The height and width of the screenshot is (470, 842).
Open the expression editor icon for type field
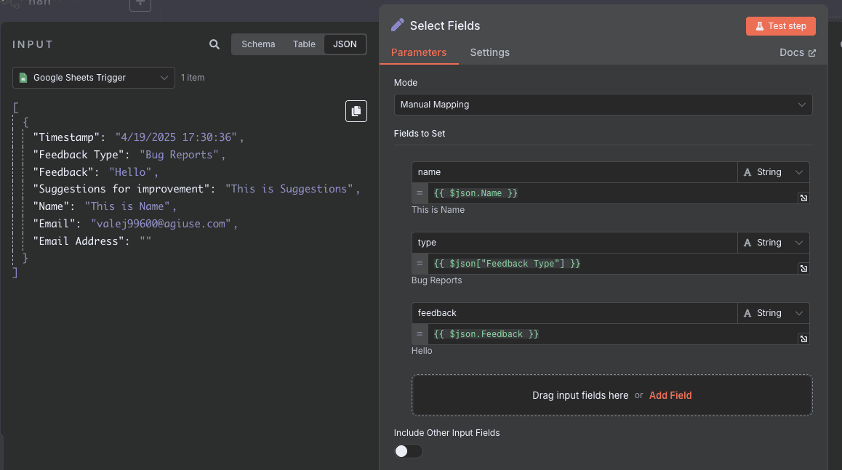tap(803, 267)
